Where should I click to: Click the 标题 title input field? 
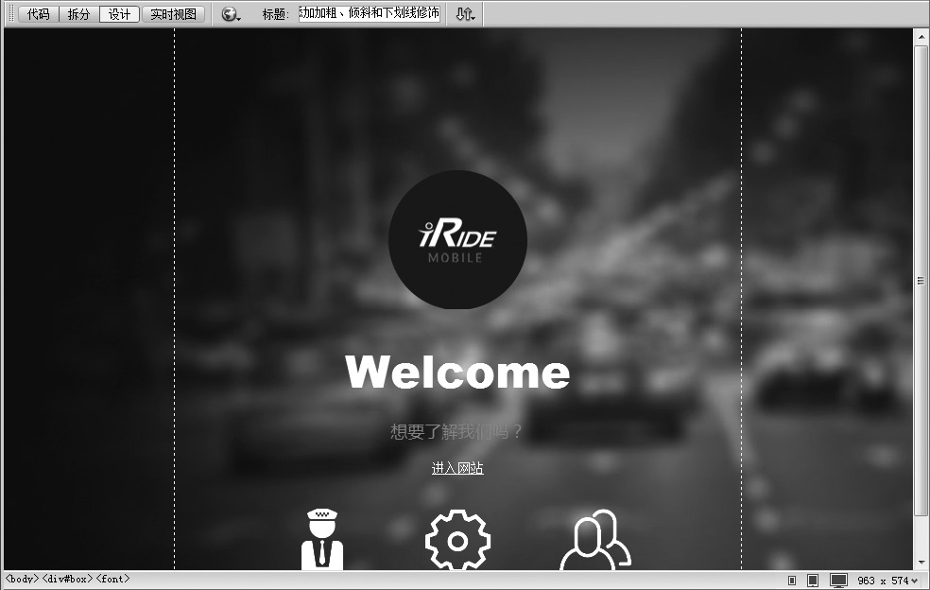370,13
